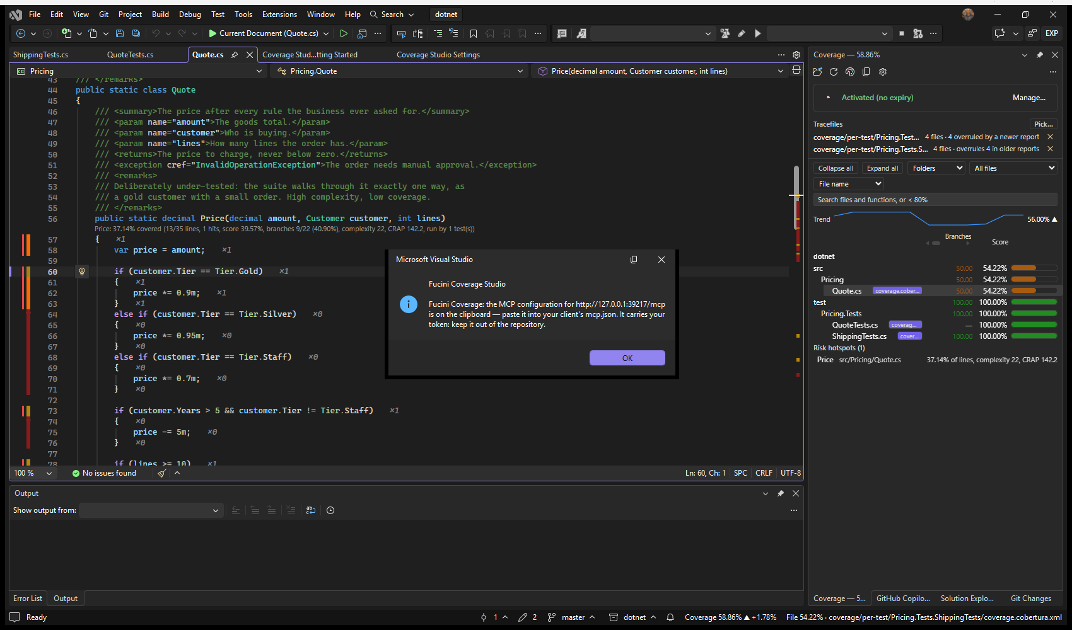
Task: Click the new item toolbar icon
Action: click(x=66, y=33)
